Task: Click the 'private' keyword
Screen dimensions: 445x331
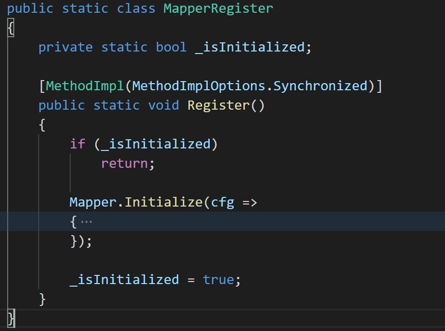Action: tap(66, 47)
